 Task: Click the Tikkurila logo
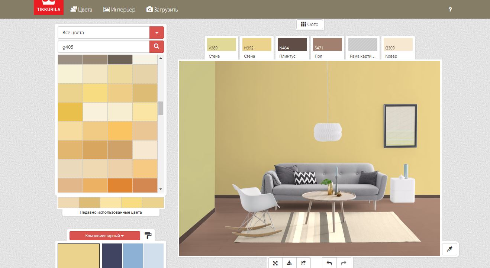tap(48, 7)
